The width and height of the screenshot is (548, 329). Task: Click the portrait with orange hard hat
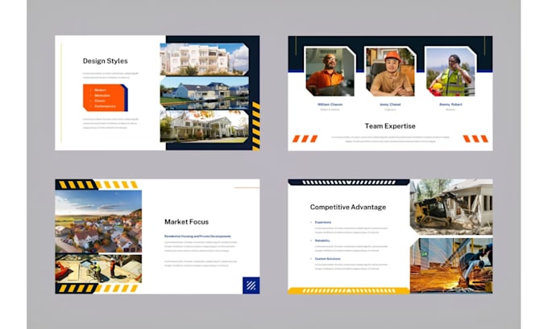coord(390,72)
